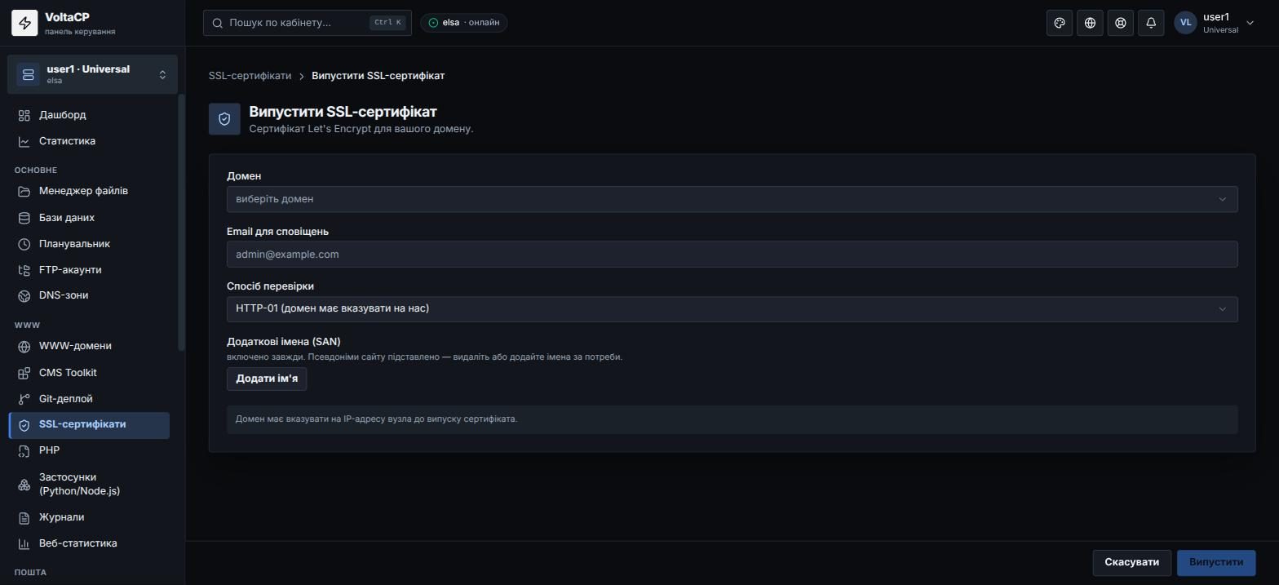Click the language globe icon
This screenshot has height=585, width=1279.
(x=1090, y=23)
